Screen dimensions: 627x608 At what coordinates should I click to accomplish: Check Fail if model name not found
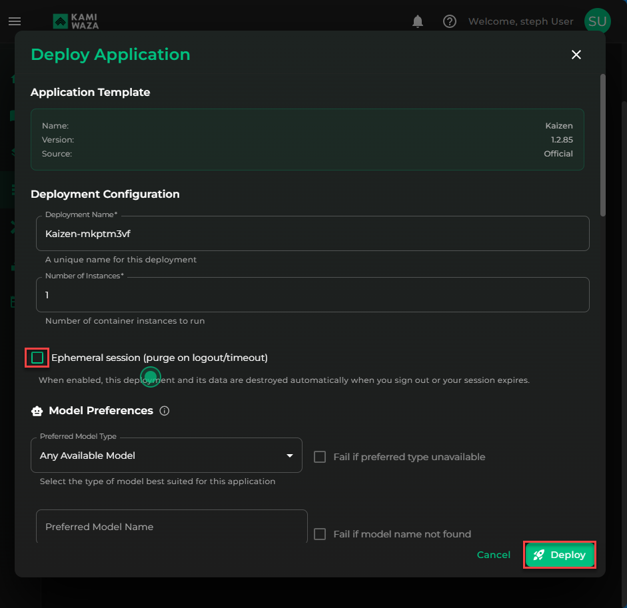pos(320,533)
